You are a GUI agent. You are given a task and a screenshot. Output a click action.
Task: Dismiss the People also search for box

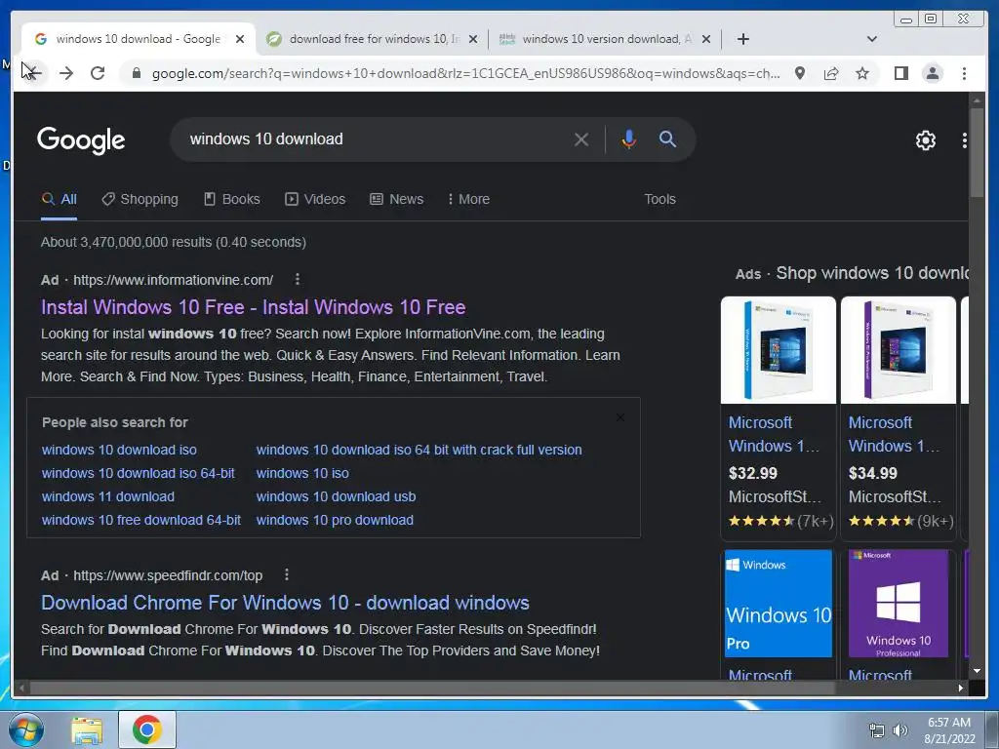pos(619,417)
